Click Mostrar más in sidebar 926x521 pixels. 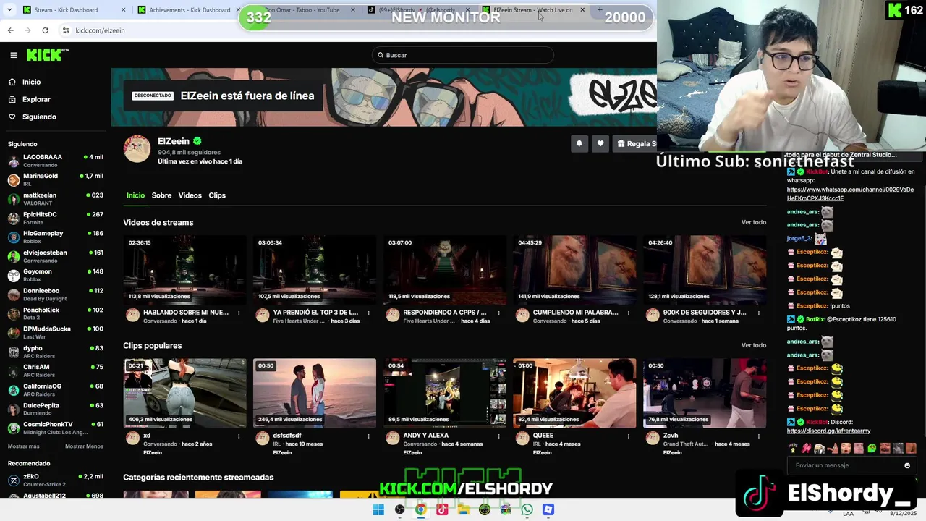pos(23,446)
